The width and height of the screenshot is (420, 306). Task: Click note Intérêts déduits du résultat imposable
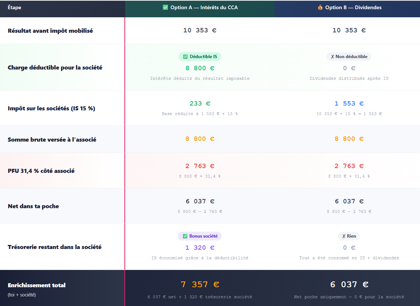click(200, 78)
